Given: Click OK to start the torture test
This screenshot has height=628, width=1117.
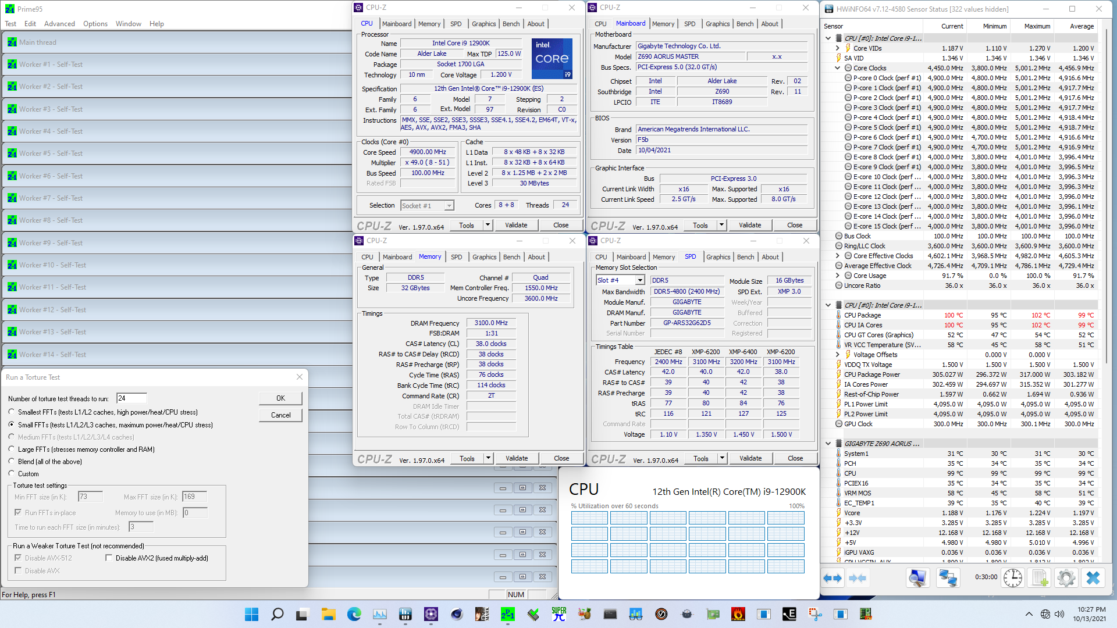Looking at the screenshot, I should coord(280,398).
